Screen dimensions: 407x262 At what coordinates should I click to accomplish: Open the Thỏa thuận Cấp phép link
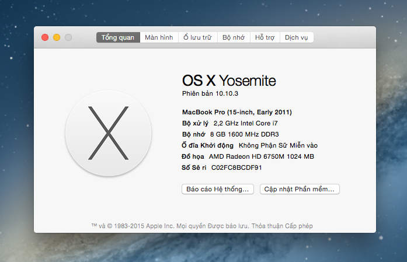tap(282, 226)
